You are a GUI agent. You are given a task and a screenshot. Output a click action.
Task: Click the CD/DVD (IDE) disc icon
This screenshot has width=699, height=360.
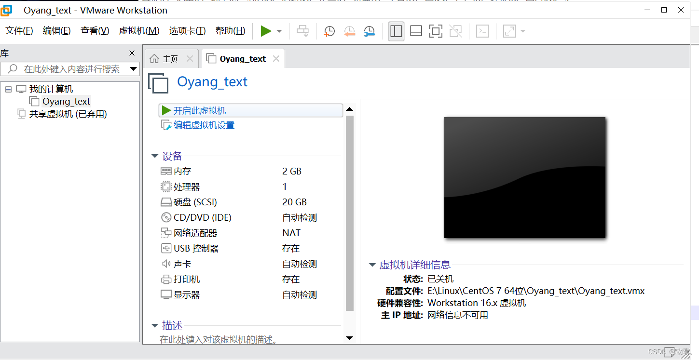coord(166,217)
